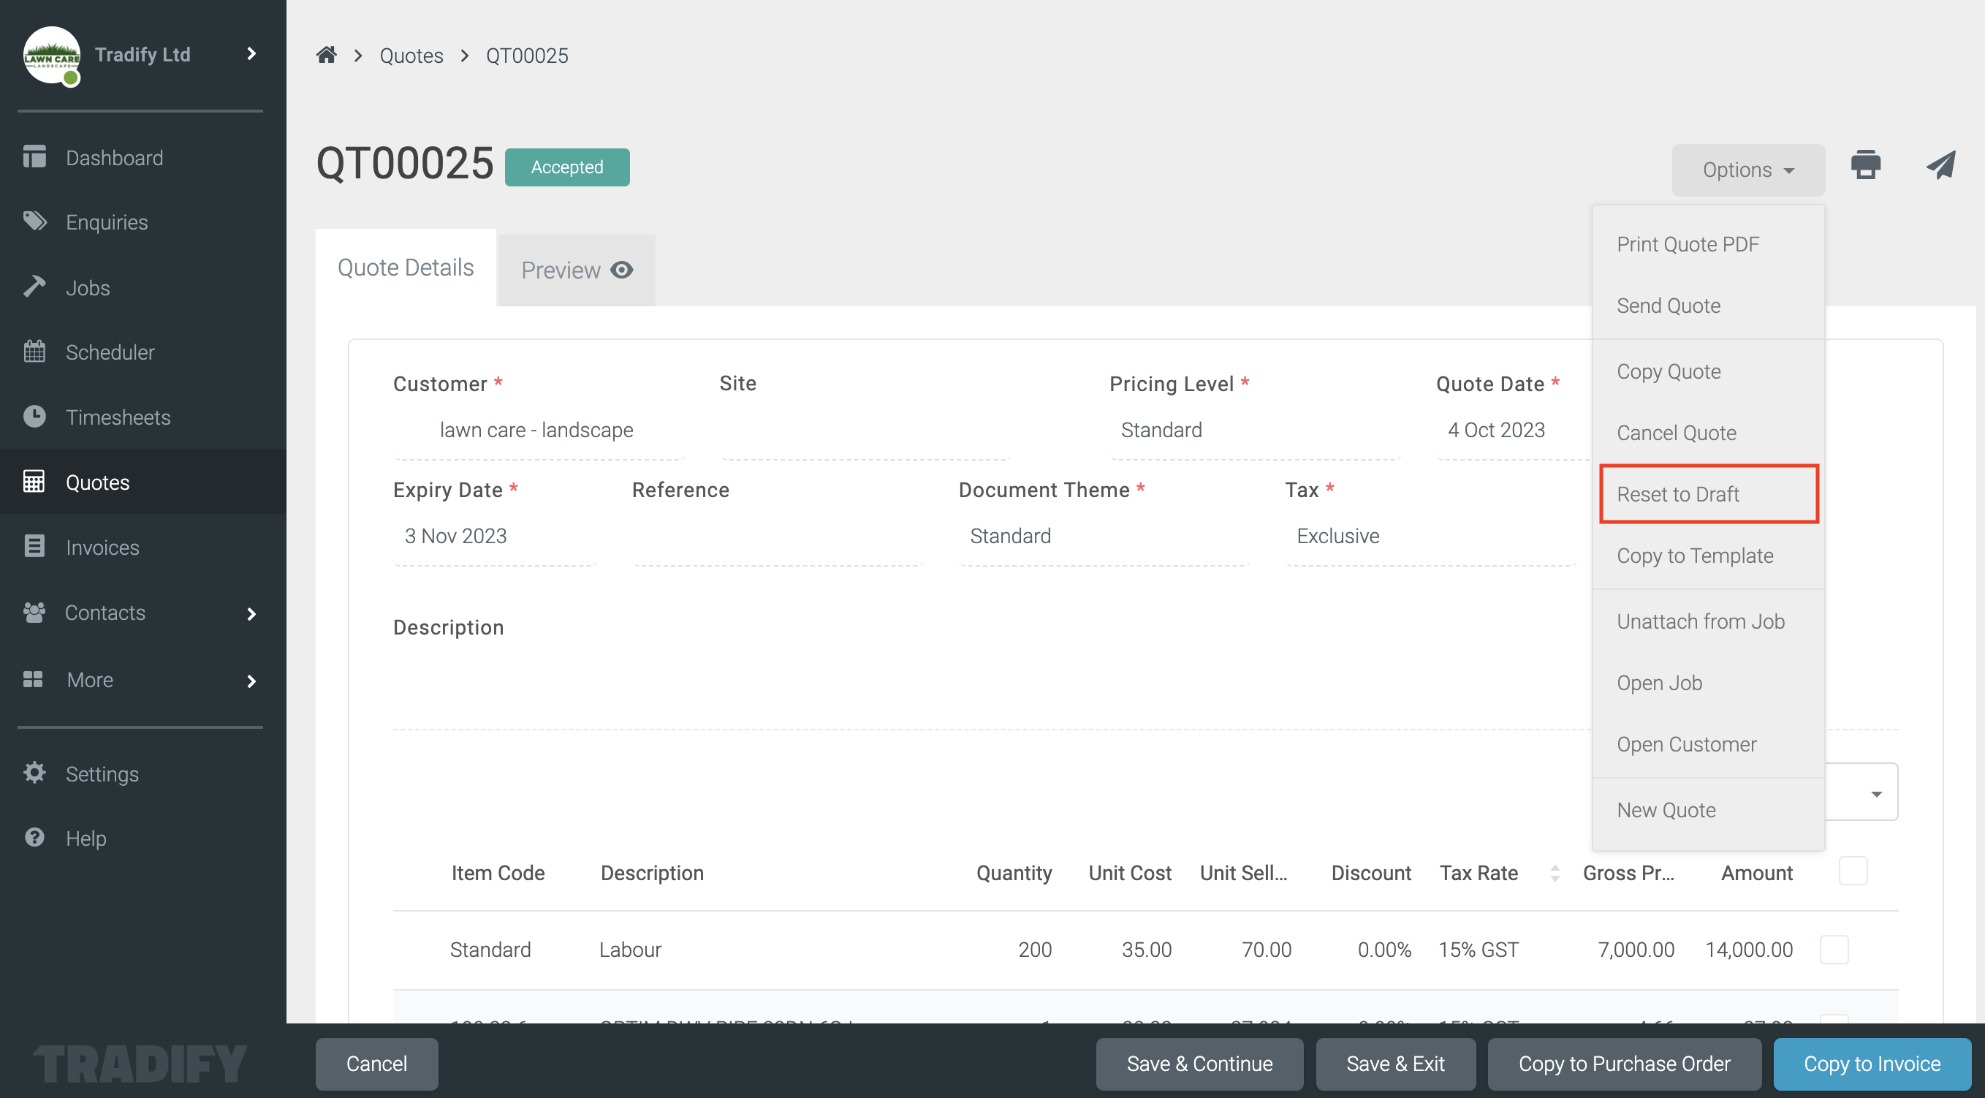Click the 70.00 unit sell cell
Image resolution: width=1985 pixels, height=1098 pixels.
click(x=1266, y=950)
